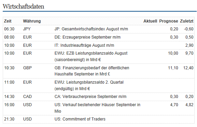Click the CAD currency cell
This screenshot has width=197, height=127.
28,97
